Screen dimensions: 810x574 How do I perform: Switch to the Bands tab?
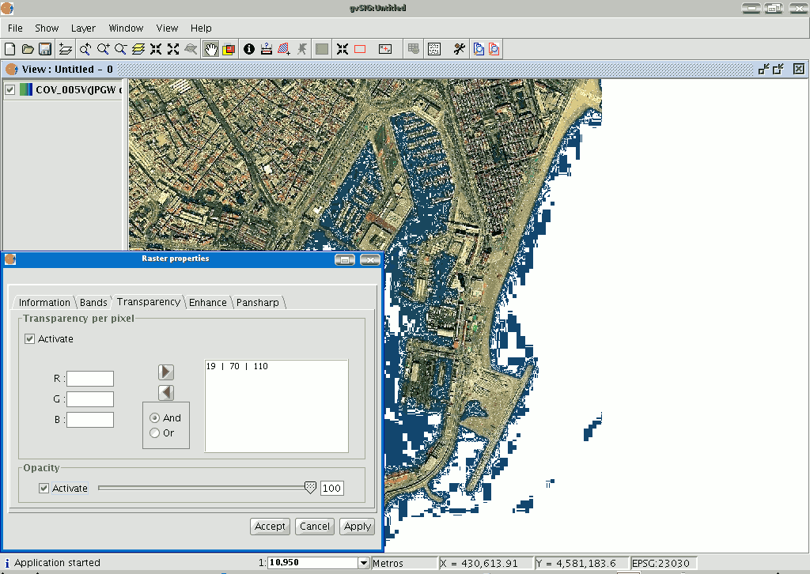click(x=93, y=302)
